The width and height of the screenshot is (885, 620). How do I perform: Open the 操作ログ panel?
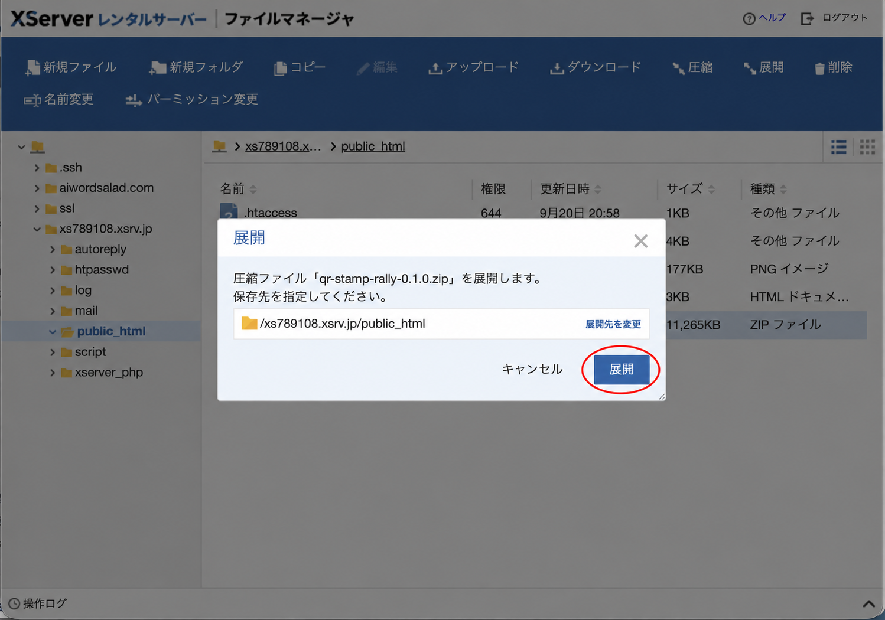[x=38, y=603]
